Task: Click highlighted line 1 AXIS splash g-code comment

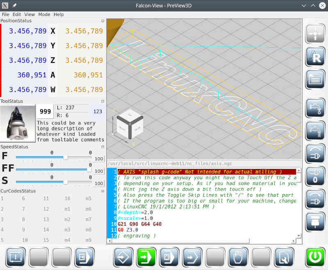Action: (207, 172)
